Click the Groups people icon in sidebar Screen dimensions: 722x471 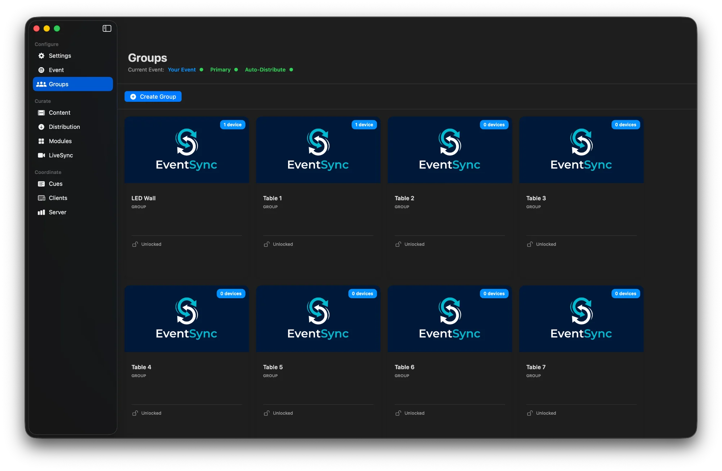(41, 84)
